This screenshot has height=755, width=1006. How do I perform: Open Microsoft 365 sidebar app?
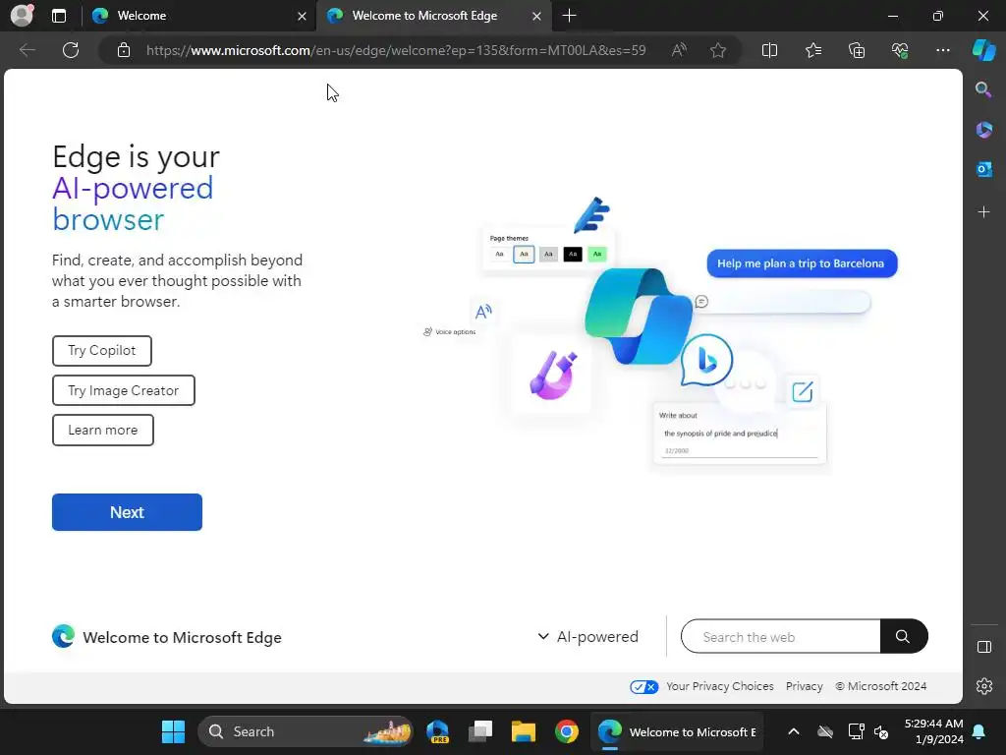pyautogui.click(x=983, y=130)
